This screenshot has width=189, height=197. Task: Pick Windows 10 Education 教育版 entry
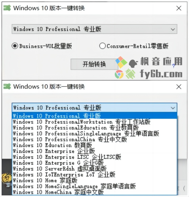tap(94, 145)
